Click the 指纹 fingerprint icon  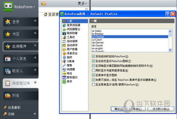64,58
